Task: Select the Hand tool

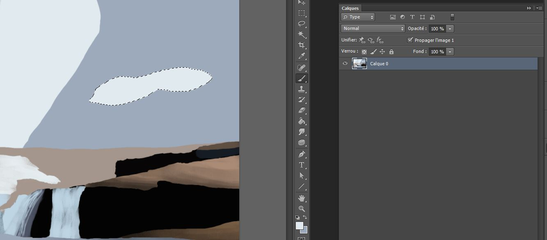Action: tap(302, 198)
